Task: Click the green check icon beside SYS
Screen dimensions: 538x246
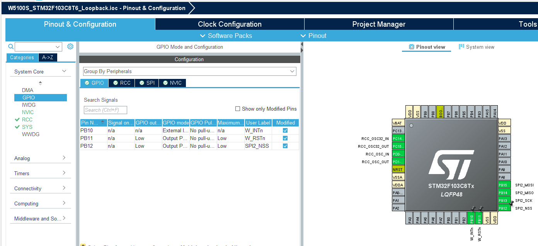Action: [x=17, y=127]
